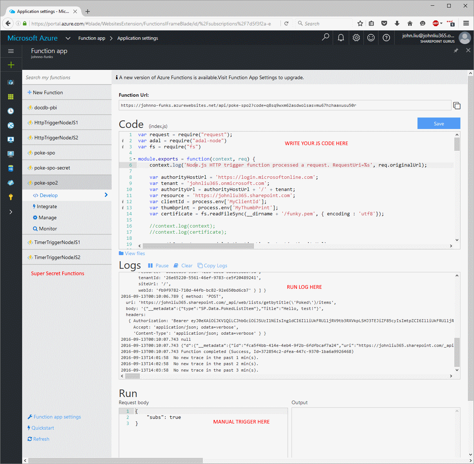The image size is (474, 464).
Task: Copy the Function Url with the copy icon
Action: pyautogui.click(x=457, y=105)
